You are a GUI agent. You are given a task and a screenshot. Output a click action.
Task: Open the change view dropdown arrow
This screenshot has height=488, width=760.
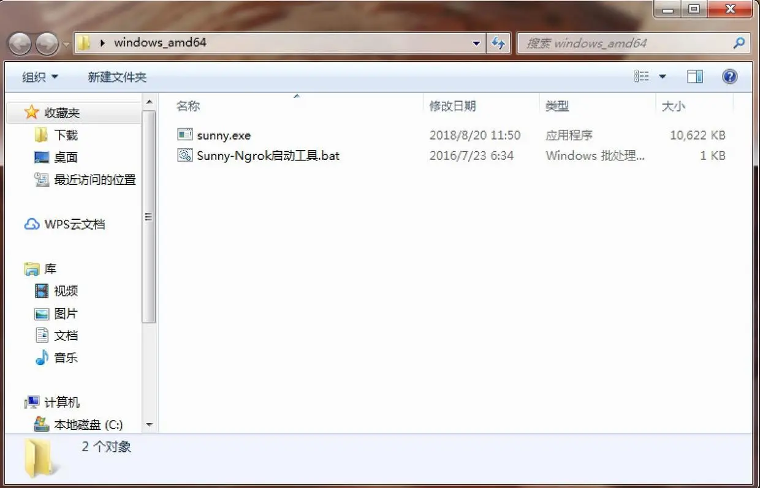(x=662, y=76)
